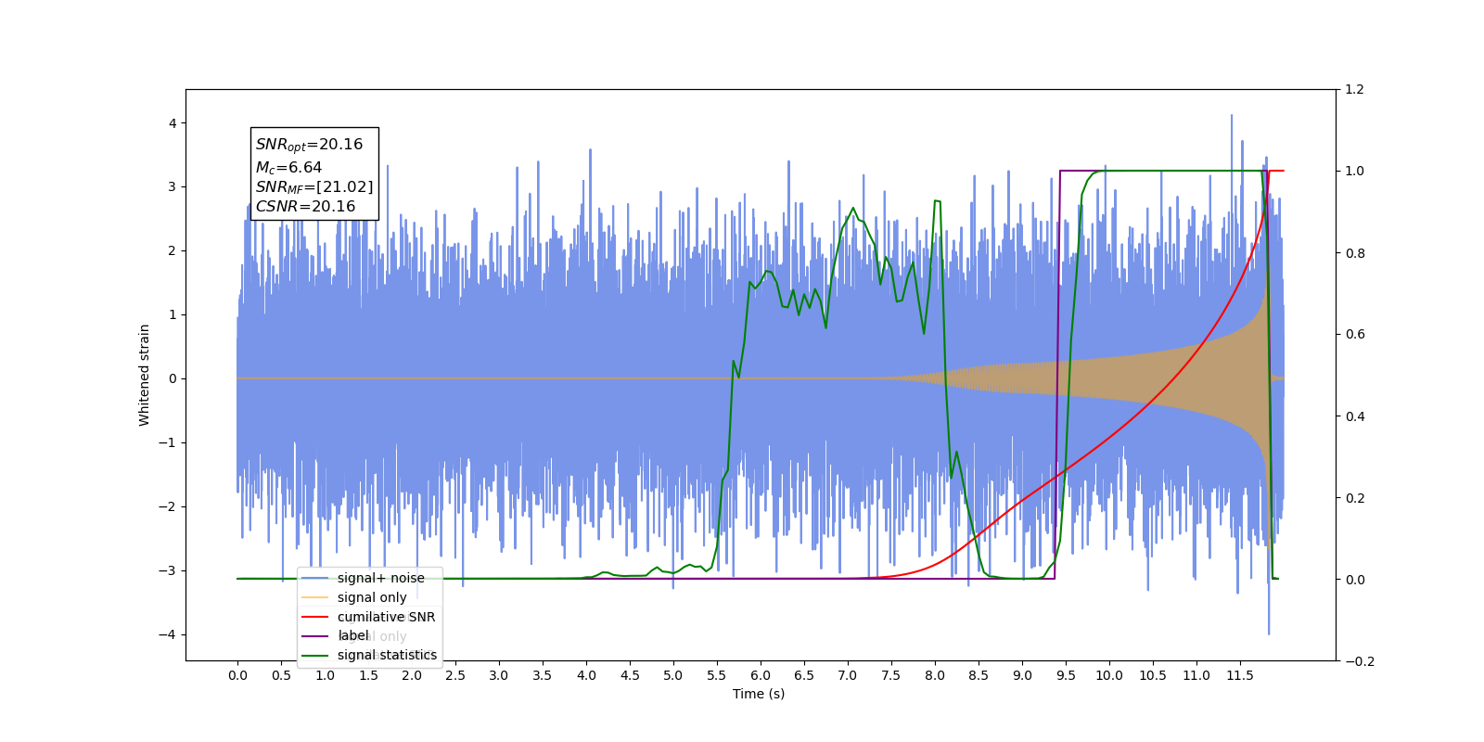Click the 1.0 tick on right y-axis

[x=1355, y=172]
